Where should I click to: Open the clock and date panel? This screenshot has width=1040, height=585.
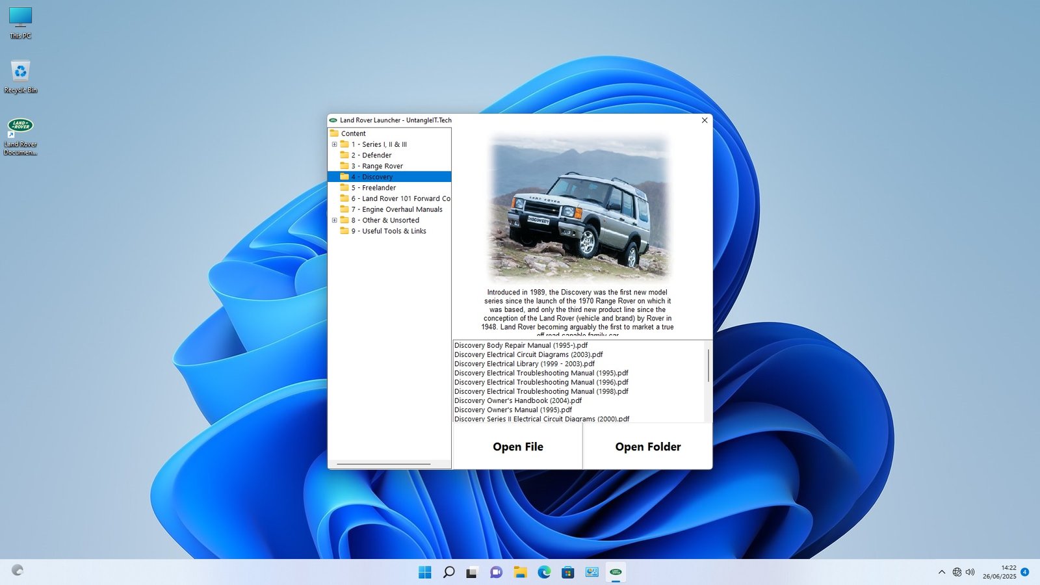pos(1000,572)
